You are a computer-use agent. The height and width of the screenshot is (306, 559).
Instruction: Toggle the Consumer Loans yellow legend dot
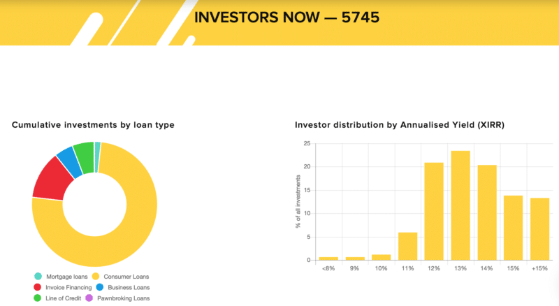click(x=96, y=276)
